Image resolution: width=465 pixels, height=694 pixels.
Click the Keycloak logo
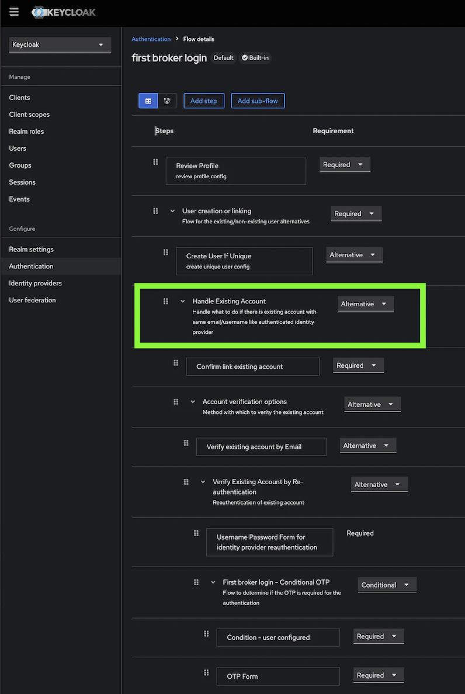64,12
